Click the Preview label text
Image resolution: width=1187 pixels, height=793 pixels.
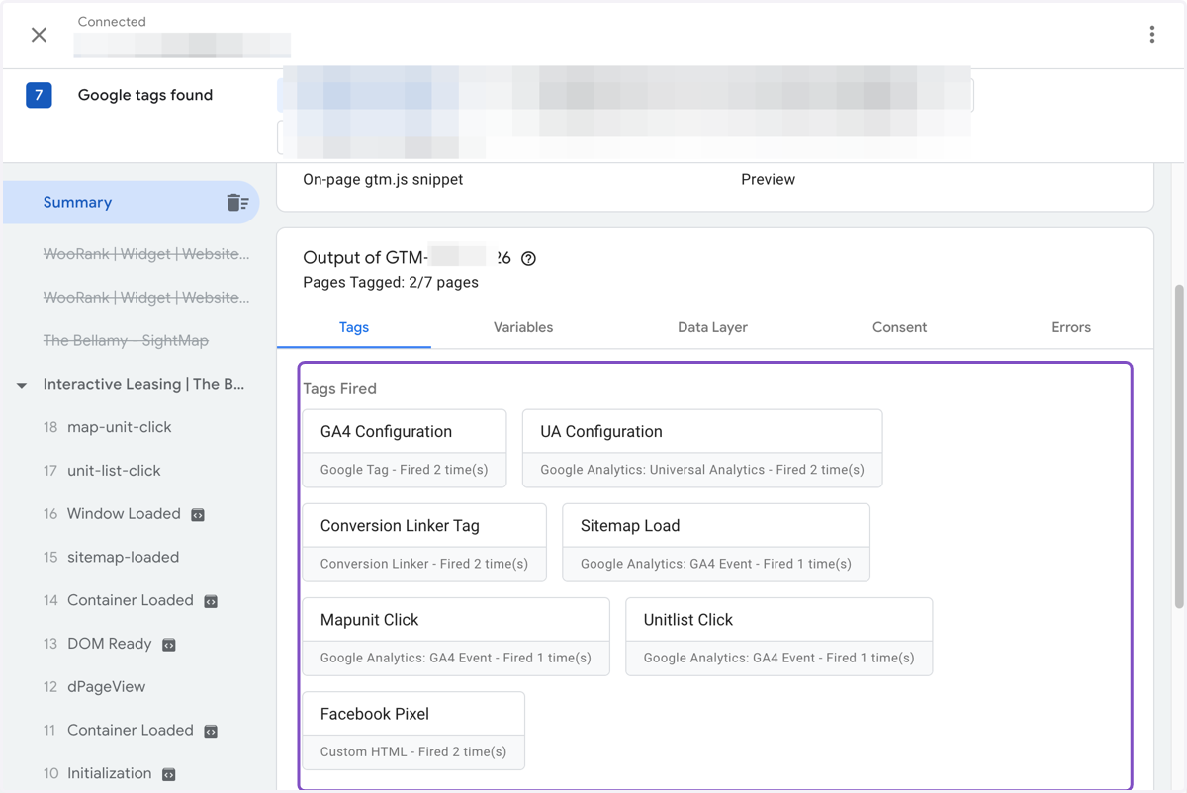click(769, 180)
